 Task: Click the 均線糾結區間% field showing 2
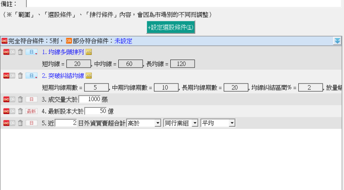pyautogui.click(x=311, y=88)
